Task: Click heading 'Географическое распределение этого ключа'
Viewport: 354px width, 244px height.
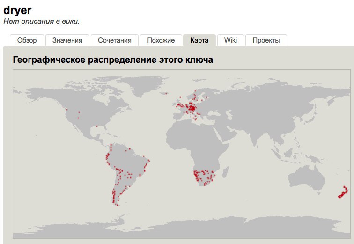Action: [113, 60]
